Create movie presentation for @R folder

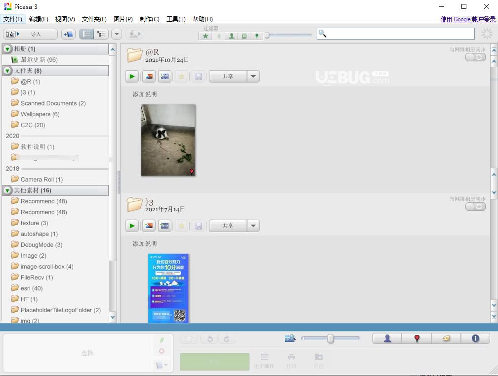coord(165,76)
